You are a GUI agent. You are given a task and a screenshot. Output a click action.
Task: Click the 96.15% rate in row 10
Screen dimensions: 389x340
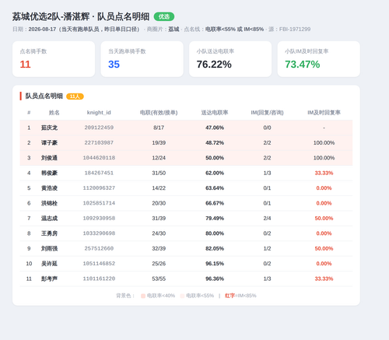(x=215, y=264)
